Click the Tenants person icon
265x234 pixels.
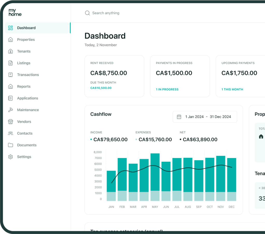point(10,51)
